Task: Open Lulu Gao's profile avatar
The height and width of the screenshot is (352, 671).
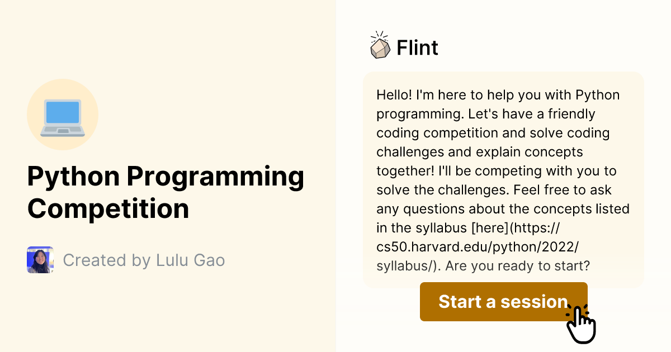Action: [x=40, y=260]
